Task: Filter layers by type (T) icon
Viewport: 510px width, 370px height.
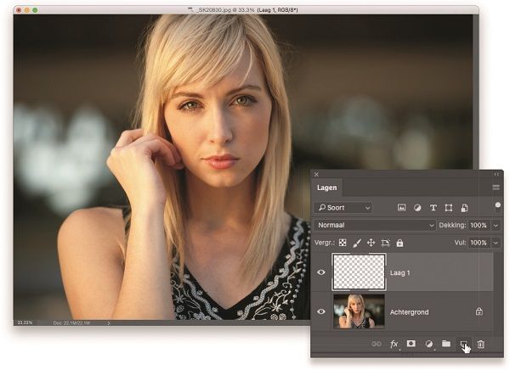Action: 433,208
